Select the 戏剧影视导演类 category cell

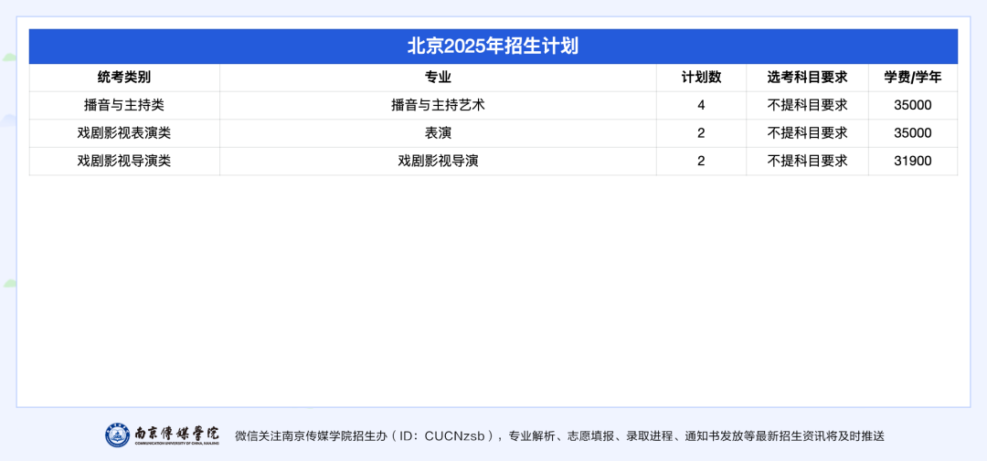click(124, 161)
